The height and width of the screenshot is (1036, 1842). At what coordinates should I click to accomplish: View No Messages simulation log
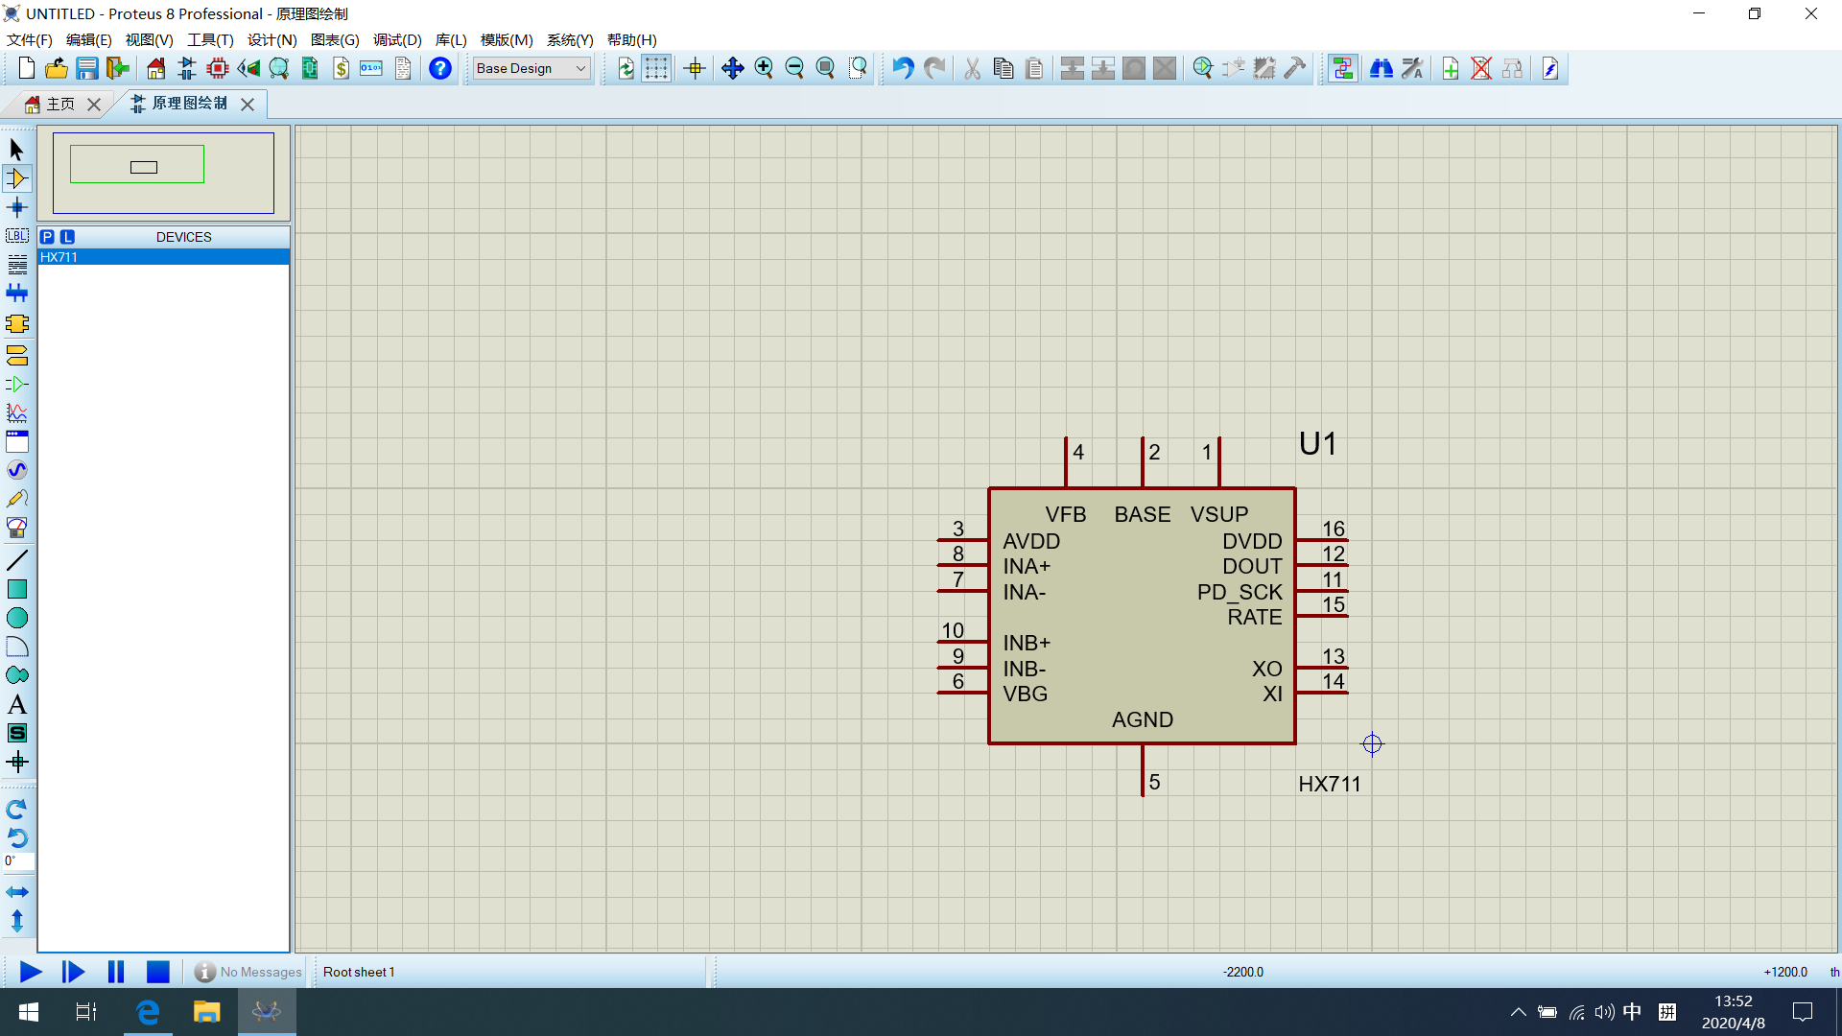248,972
